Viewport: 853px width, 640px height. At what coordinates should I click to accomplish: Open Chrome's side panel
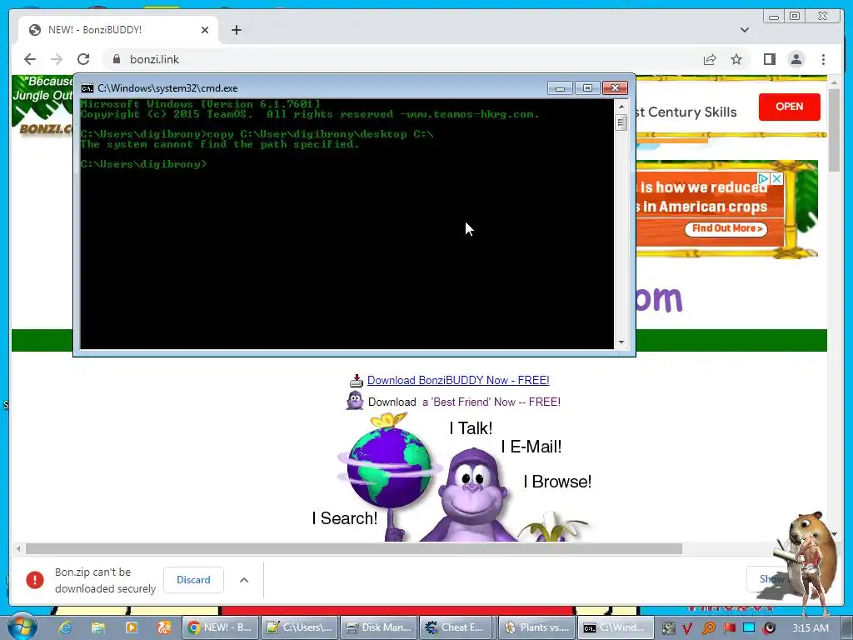(x=769, y=59)
